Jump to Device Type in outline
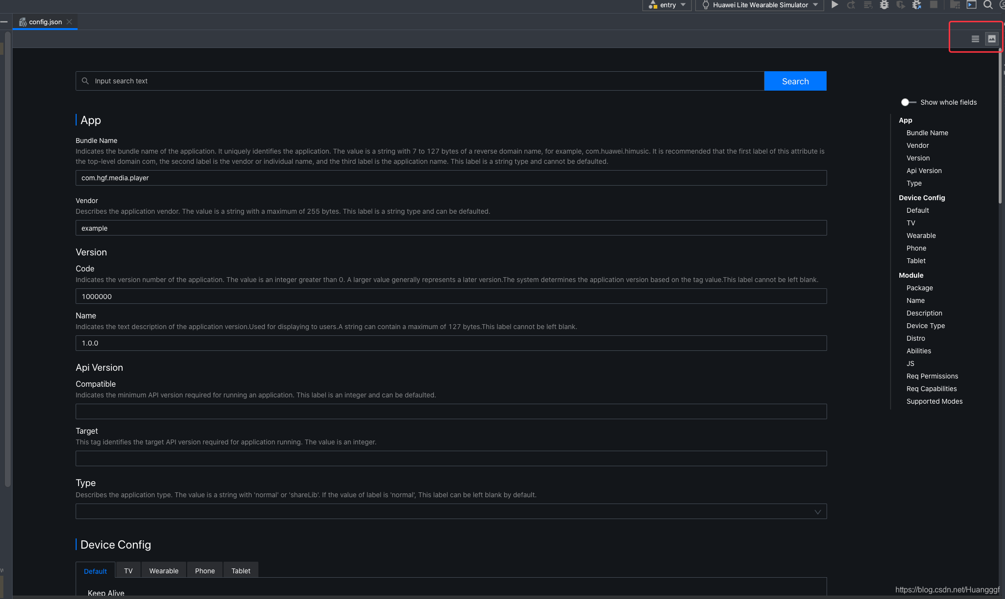 (925, 326)
